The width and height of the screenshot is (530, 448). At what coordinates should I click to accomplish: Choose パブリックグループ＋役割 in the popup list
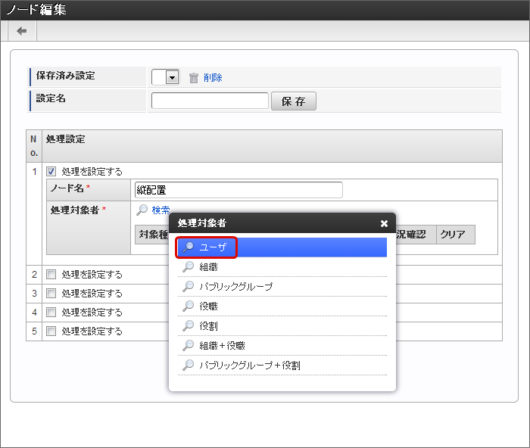click(250, 366)
